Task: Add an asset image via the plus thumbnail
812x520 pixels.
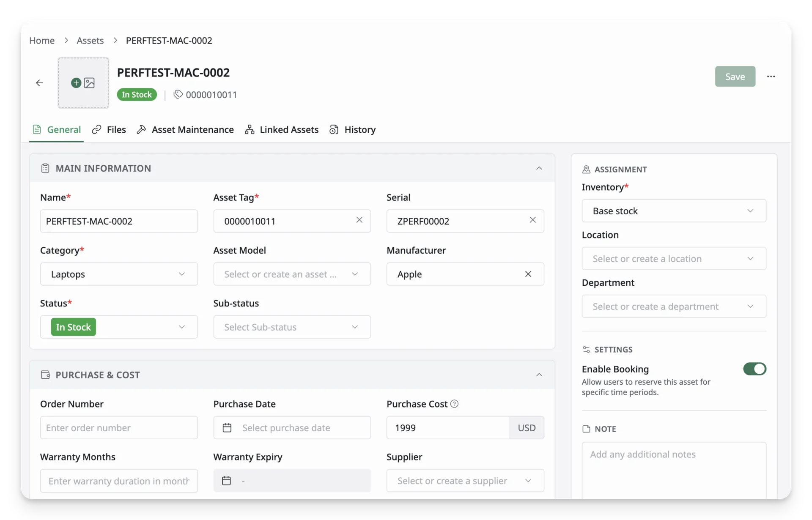Action: (83, 83)
